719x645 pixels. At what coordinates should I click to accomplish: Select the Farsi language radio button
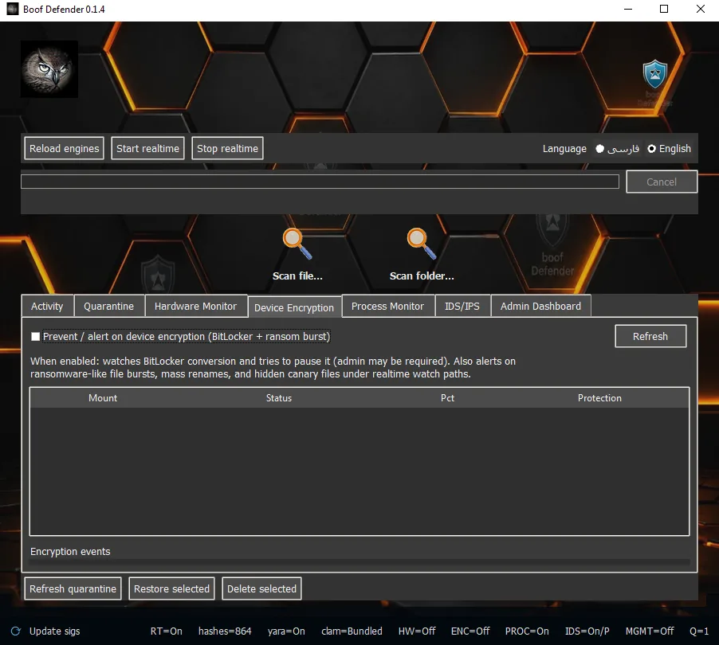point(599,148)
